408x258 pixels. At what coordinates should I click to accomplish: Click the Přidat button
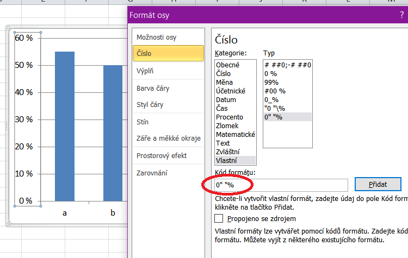[378, 185]
